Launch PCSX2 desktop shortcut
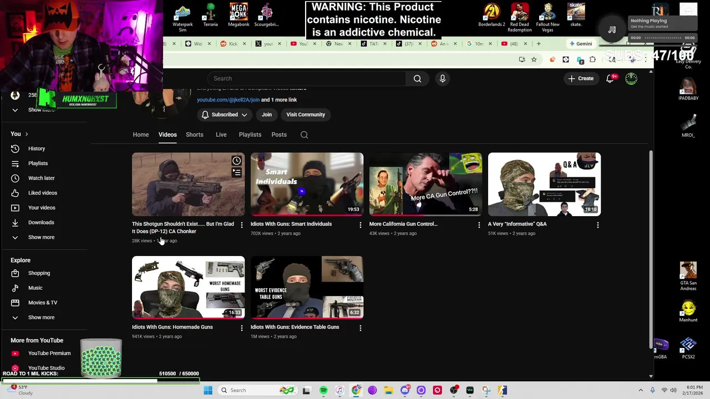 click(688, 348)
